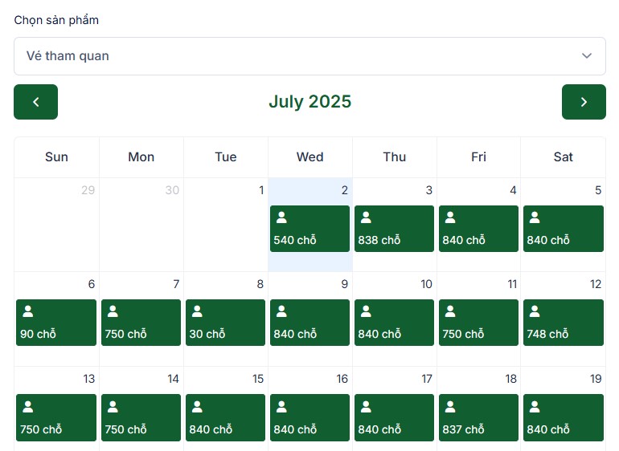Choose July 18 slot showing 837 chỗ
This screenshot has width=619, height=451.
click(478, 417)
